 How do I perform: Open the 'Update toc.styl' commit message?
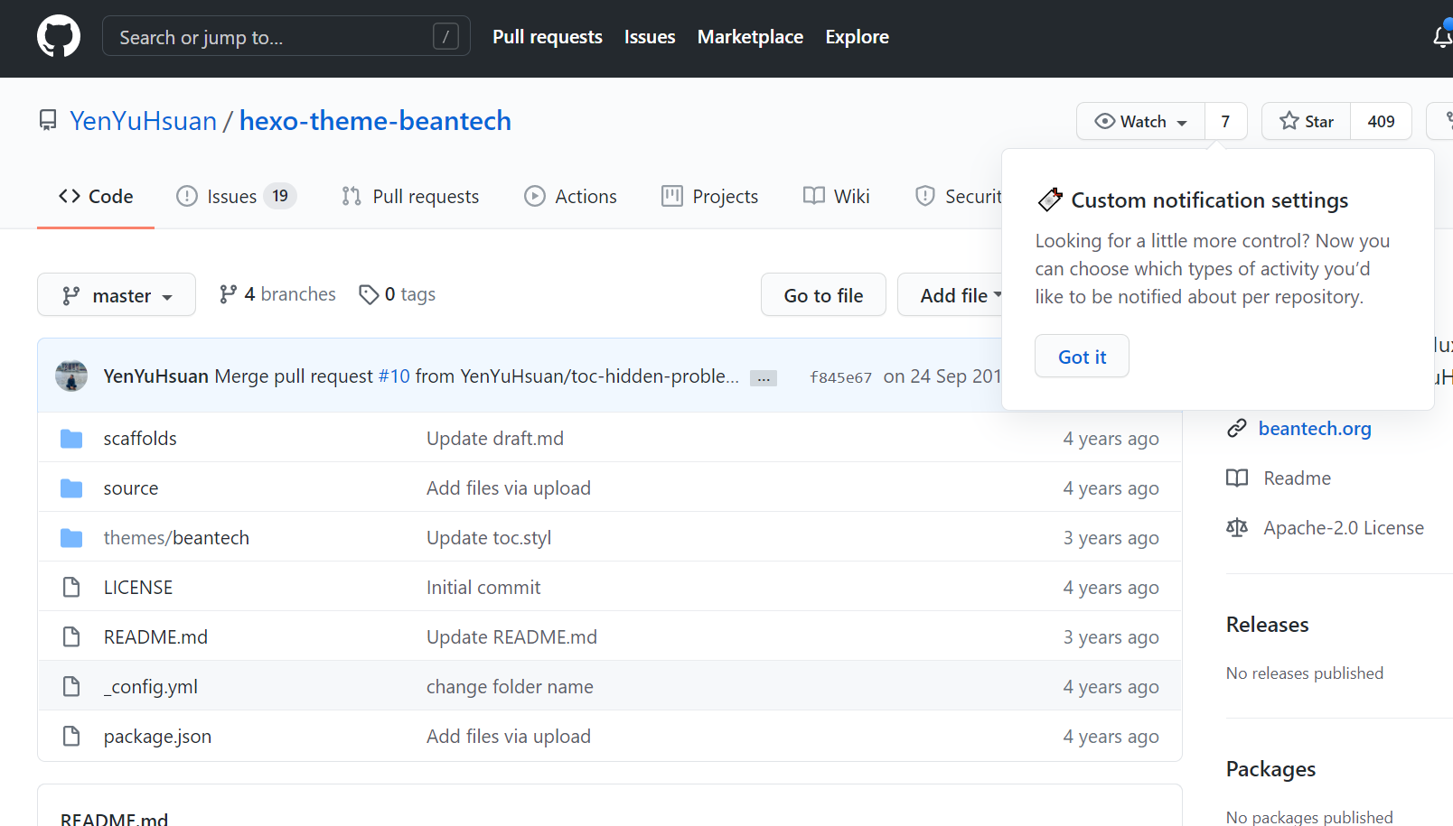(x=489, y=538)
